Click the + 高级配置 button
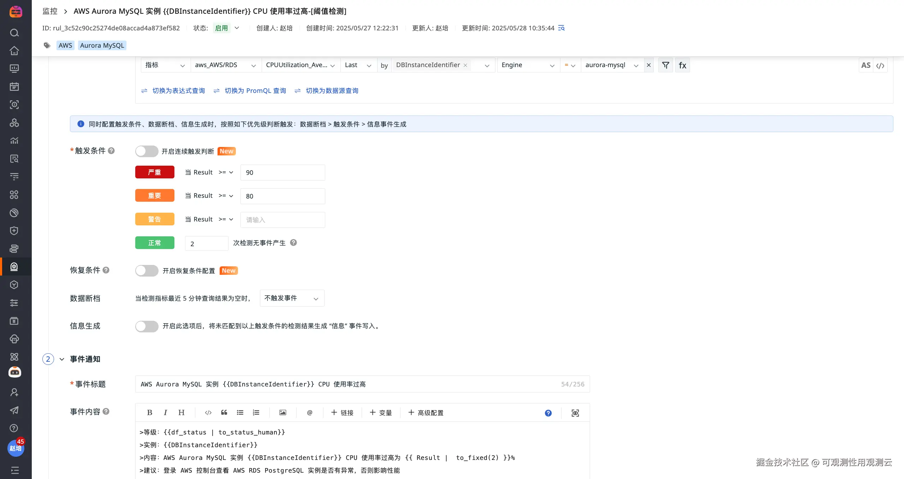The height and width of the screenshot is (479, 904). coord(426,413)
